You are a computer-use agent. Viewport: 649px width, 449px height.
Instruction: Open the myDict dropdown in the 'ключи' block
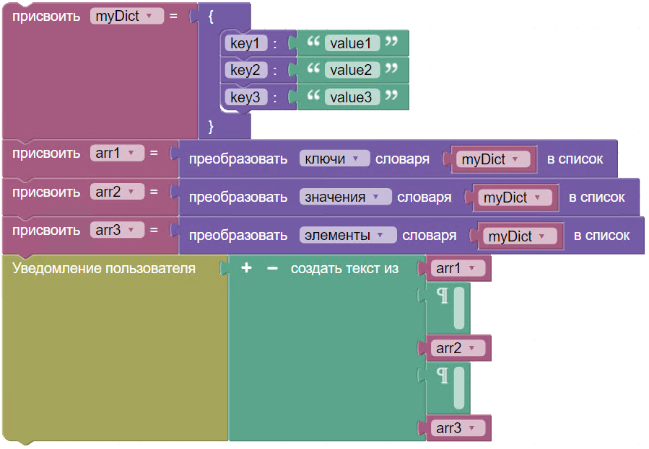[493, 159]
